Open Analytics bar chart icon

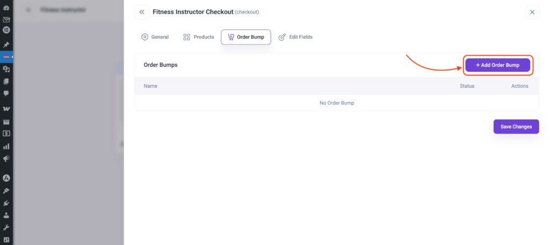pyautogui.click(x=6, y=146)
